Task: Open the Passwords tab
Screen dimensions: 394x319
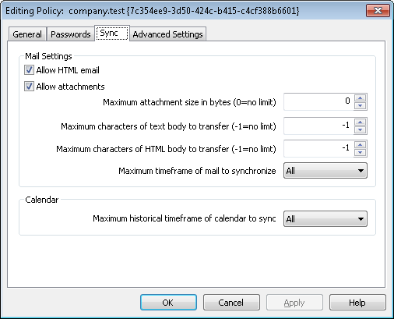Action: pyautogui.click(x=71, y=34)
